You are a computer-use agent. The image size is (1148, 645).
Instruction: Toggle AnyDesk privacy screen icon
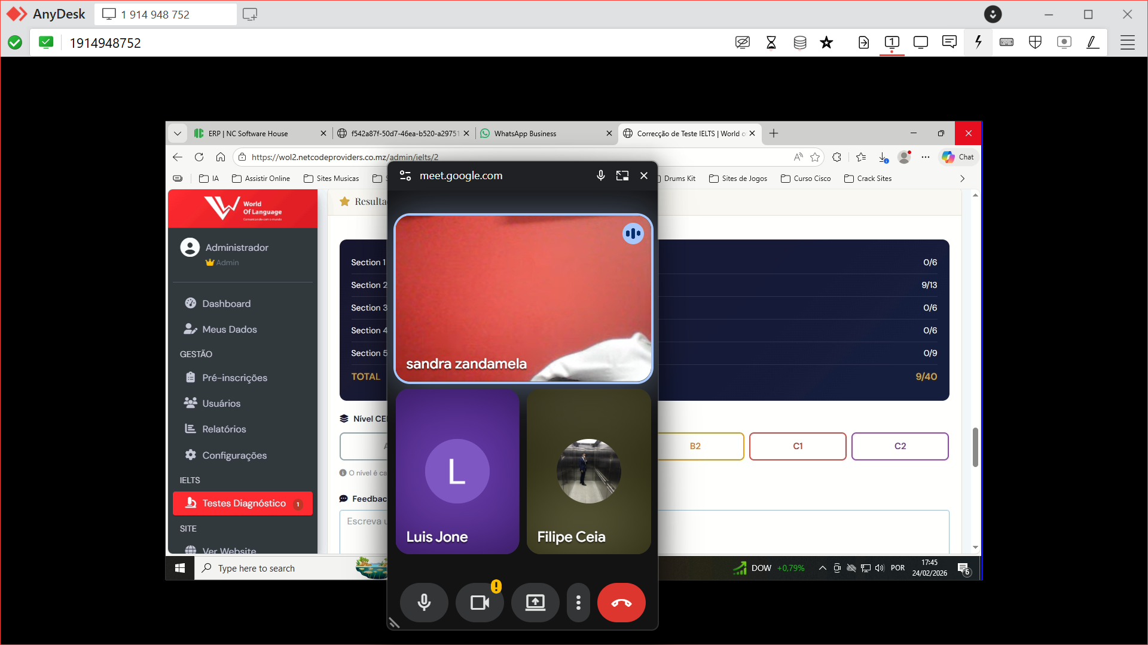pos(742,42)
